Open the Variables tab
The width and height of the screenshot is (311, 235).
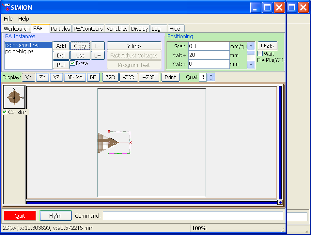pos(117,29)
